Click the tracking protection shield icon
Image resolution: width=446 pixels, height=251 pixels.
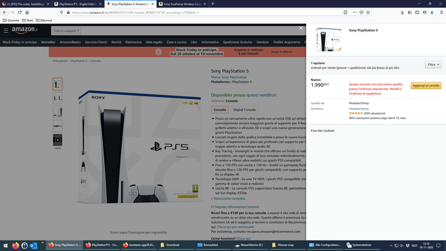(x=61, y=12)
